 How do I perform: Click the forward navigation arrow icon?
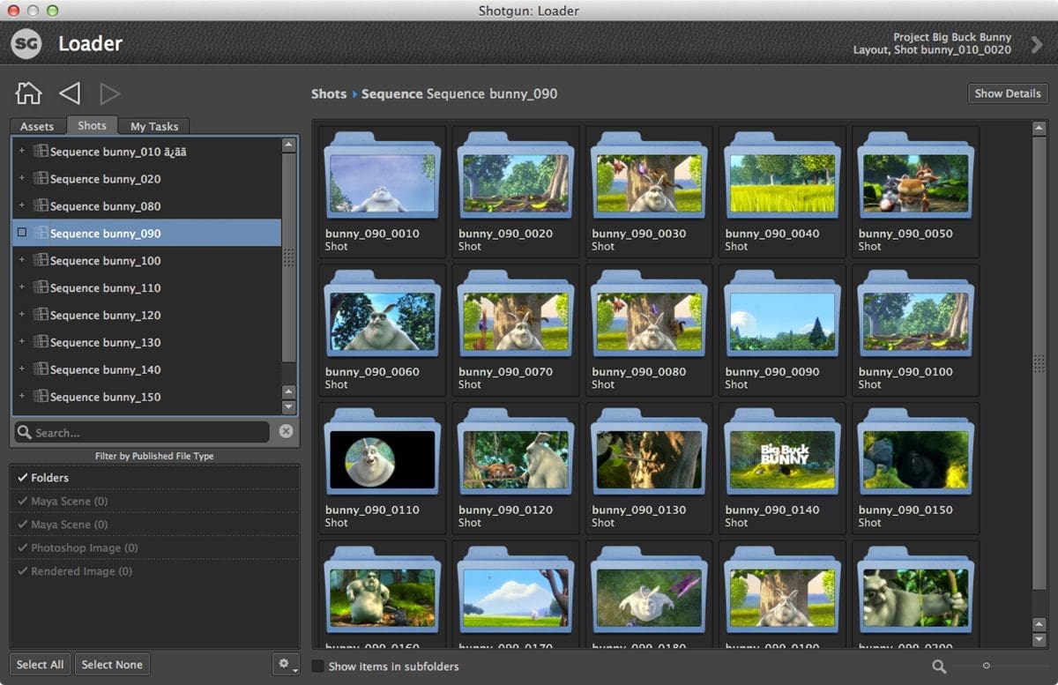pyautogui.click(x=110, y=93)
